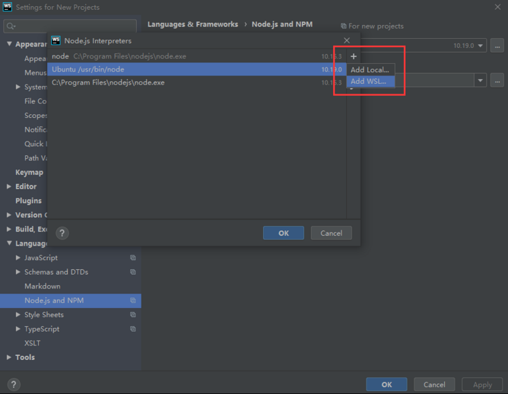Click the settings search field

point(69,26)
